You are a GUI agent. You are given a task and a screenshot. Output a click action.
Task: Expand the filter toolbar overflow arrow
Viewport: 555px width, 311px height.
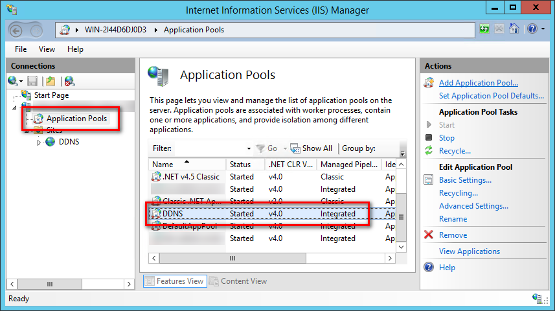pos(402,154)
